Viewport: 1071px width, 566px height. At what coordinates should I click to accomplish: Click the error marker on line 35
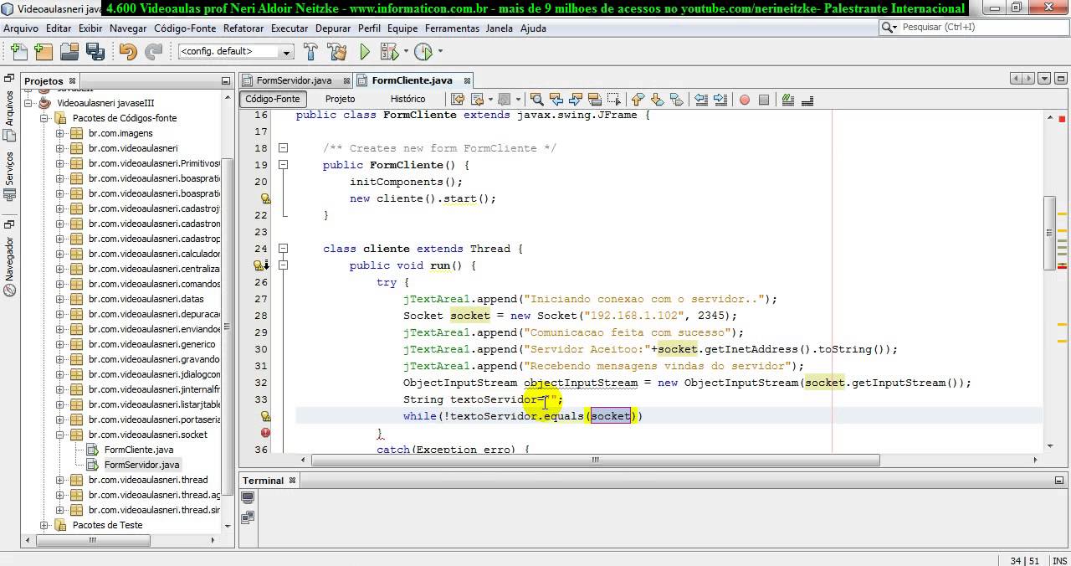265,433
